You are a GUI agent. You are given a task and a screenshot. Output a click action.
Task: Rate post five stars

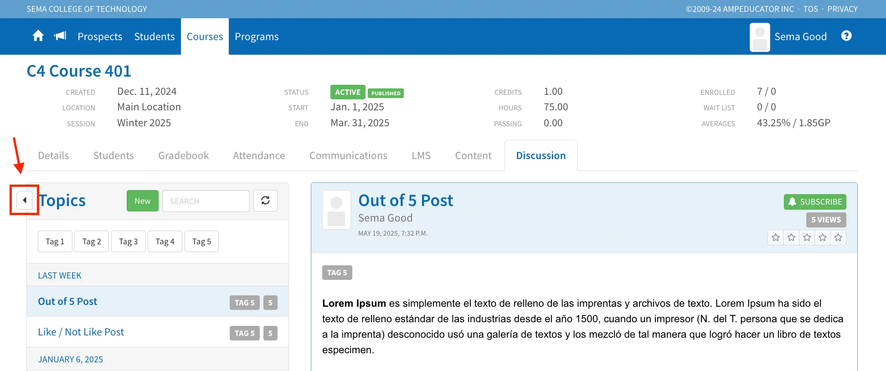coord(838,237)
